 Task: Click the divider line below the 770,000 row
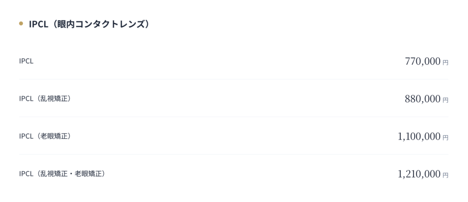[x=234, y=79]
